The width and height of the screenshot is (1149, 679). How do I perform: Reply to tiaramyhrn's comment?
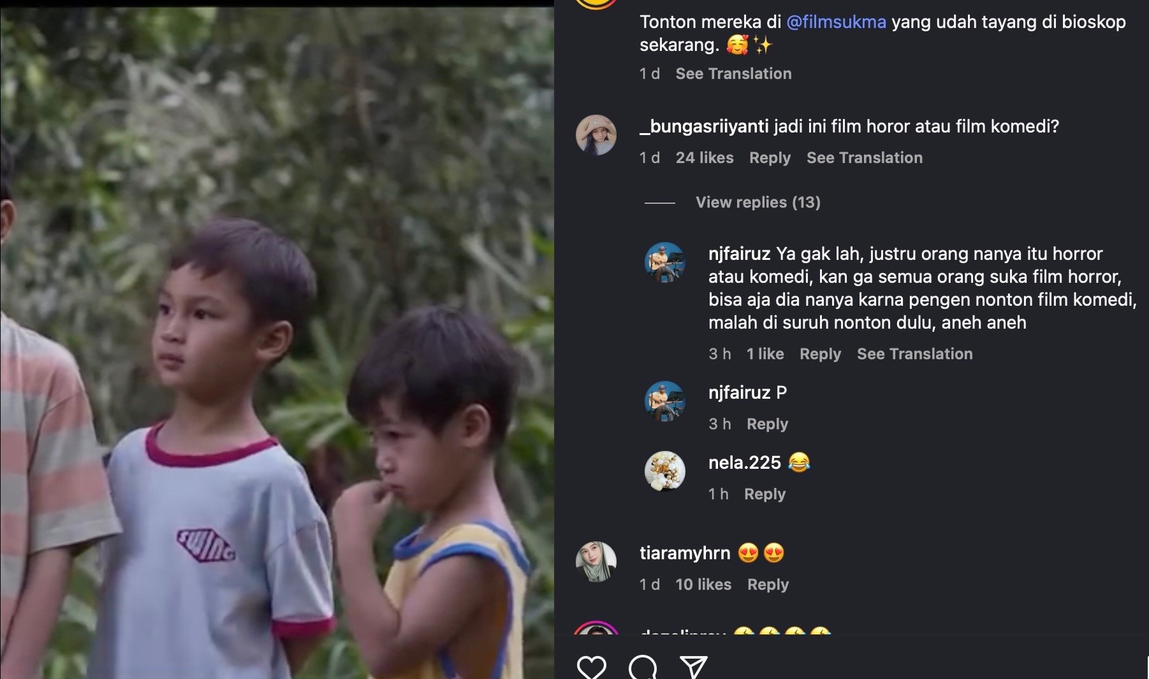point(768,585)
